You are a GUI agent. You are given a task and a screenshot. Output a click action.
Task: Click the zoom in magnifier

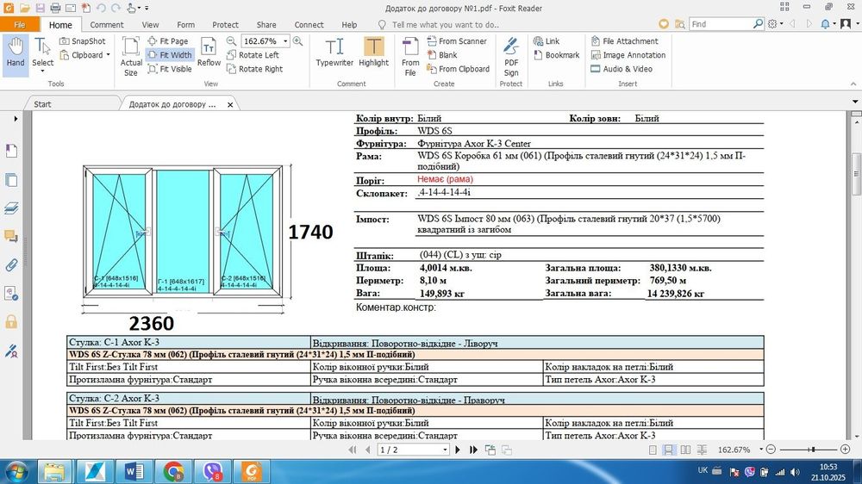click(298, 41)
